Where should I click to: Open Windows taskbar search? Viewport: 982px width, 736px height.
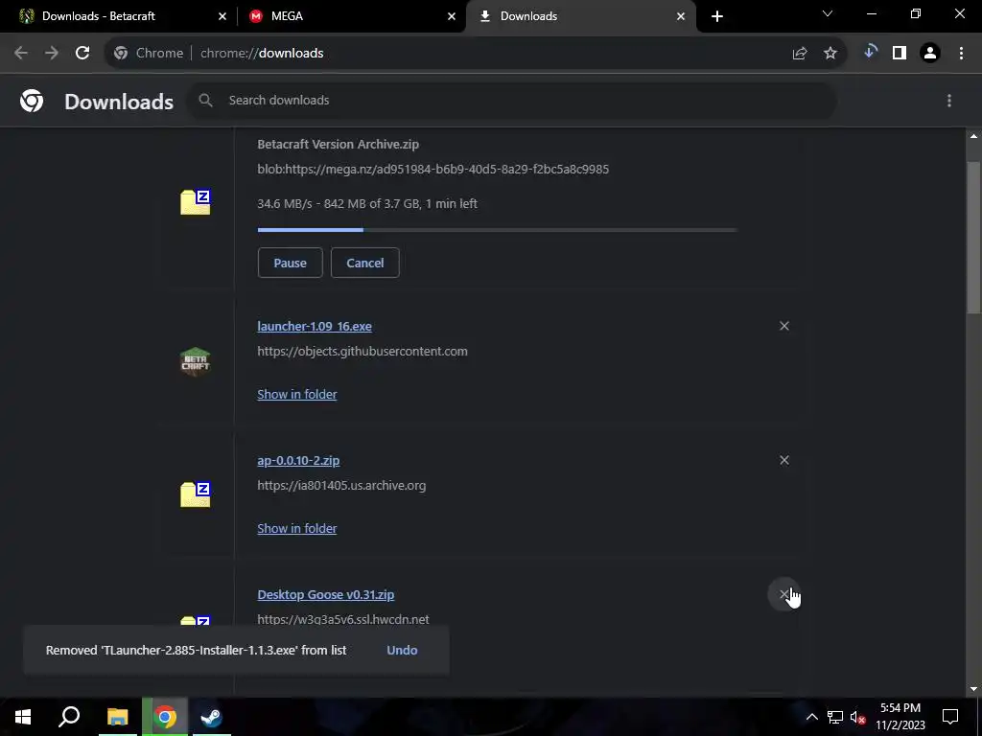pyautogui.click(x=69, y=717)
